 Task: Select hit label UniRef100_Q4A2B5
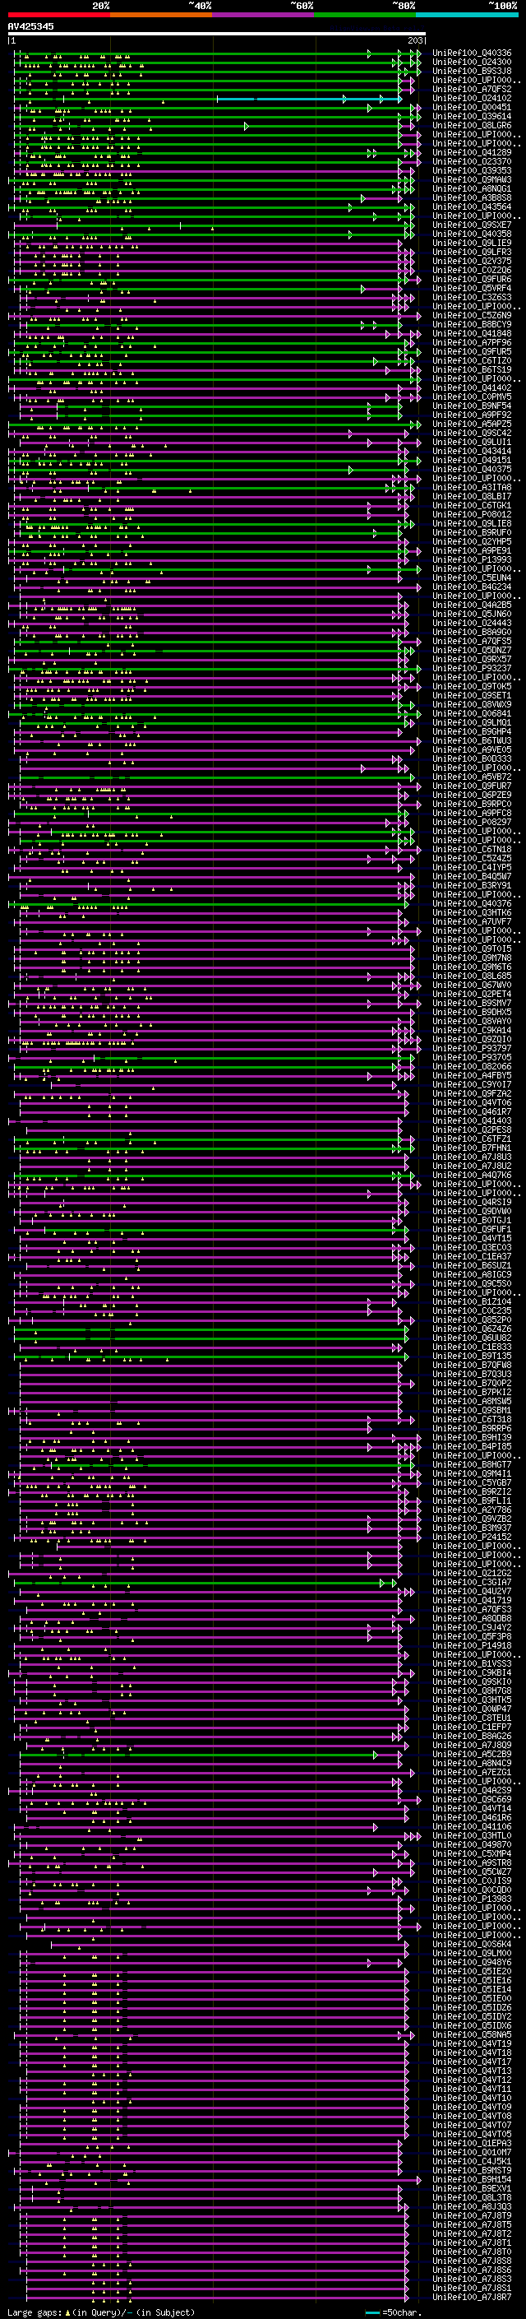[472, 605]
